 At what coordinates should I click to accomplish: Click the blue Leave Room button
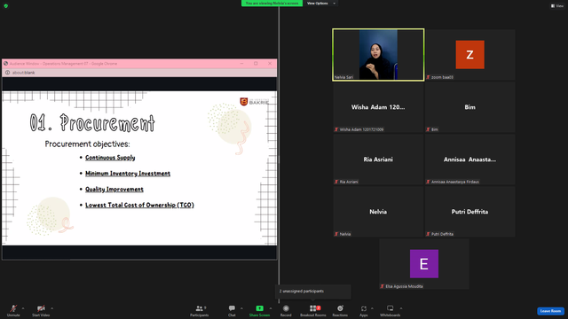click(x=550, y=311)
